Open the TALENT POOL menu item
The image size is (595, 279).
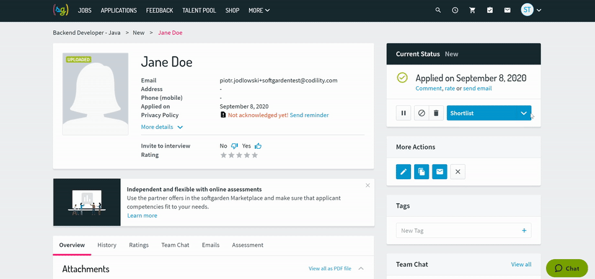(x=199, y=11)
